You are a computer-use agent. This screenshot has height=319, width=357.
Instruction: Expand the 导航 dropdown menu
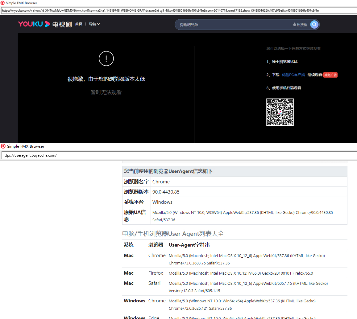click(x=94, y=24)
